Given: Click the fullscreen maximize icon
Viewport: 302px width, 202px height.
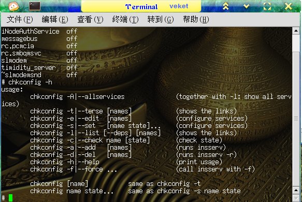Looking at the screenshot, I should coord(267,6).
